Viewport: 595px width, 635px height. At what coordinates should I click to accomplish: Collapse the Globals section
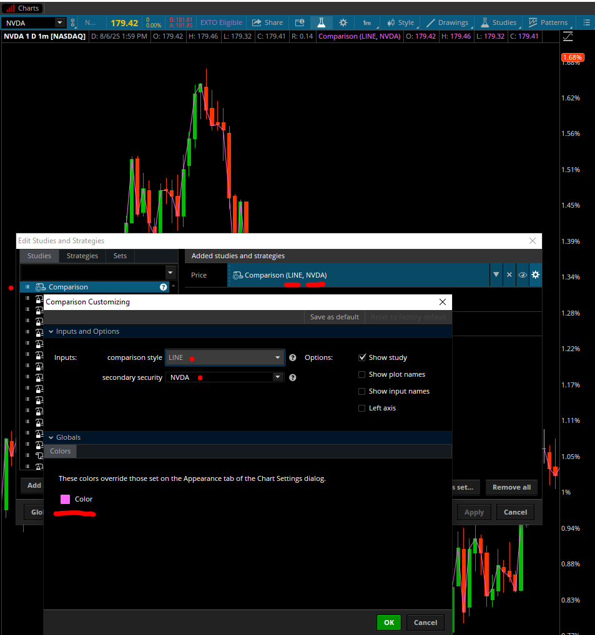[51, 438]
